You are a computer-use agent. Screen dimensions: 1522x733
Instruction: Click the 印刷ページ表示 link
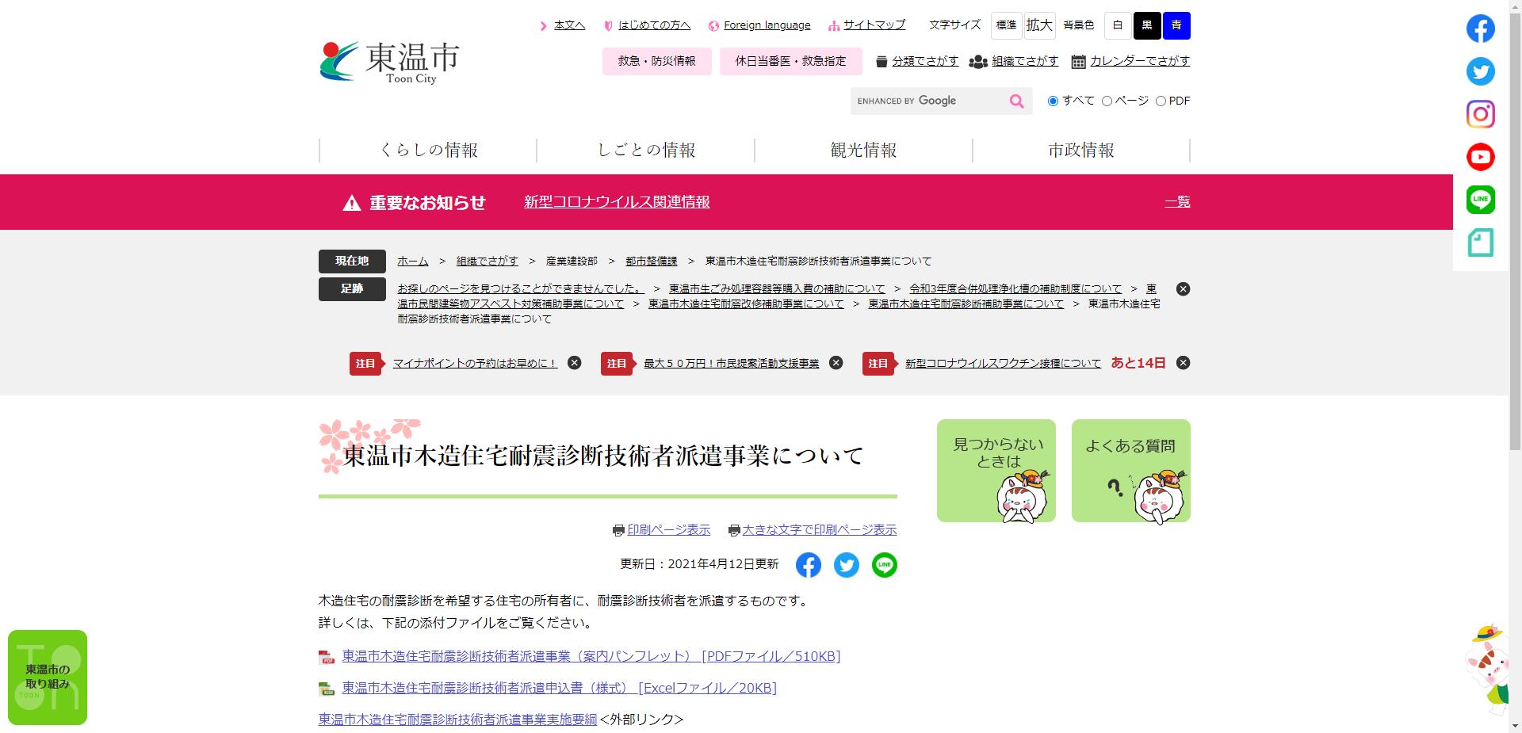coord(668,529)
